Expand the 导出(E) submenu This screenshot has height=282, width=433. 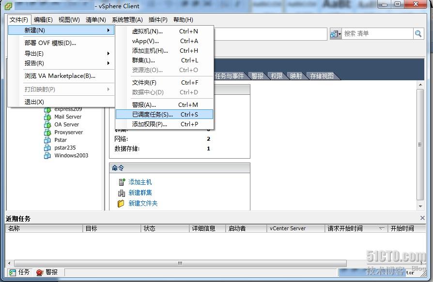62,54
